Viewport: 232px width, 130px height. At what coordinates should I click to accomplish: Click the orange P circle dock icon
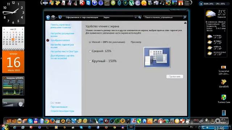123,121
